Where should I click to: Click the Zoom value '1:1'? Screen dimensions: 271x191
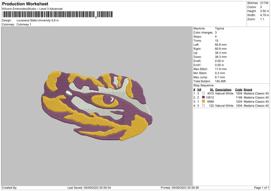coord(262,19)
